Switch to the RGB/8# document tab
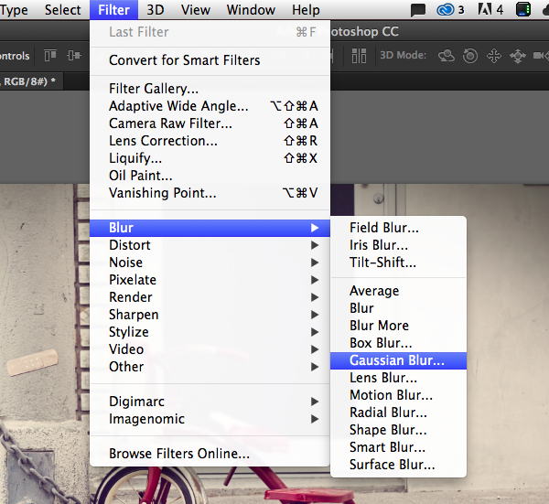The height and width of the screenshot is (504, 549). [30, 81]
